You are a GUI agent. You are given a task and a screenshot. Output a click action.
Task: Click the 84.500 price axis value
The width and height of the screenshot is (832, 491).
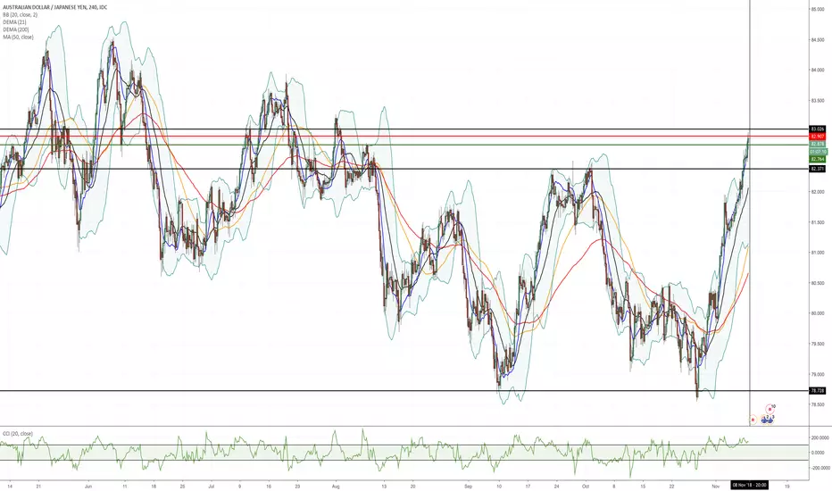[817, 39]
